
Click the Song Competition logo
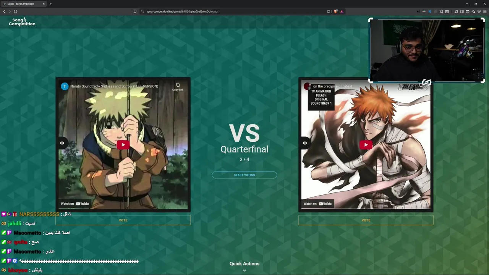(x=22, y=22)
